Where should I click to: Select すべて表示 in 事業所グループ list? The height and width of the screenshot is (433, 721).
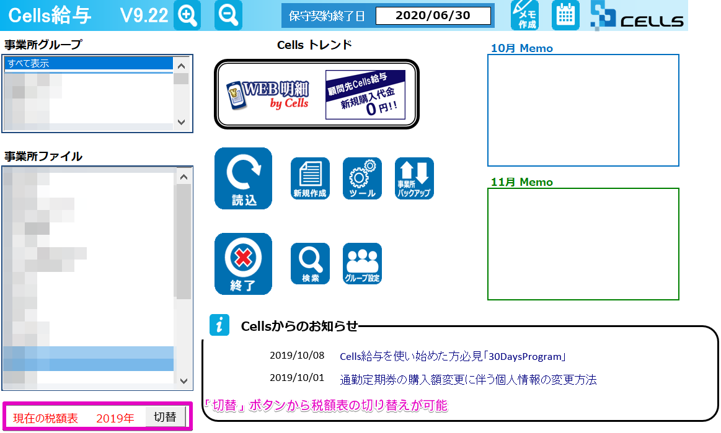click(x=89, y=63)
